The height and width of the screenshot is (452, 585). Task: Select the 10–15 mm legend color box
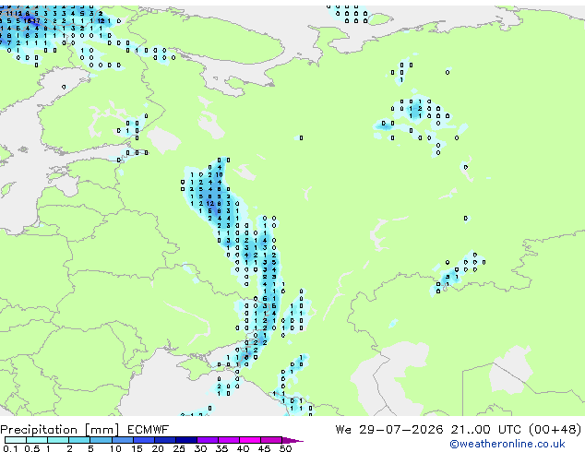[x=123, y=440]
